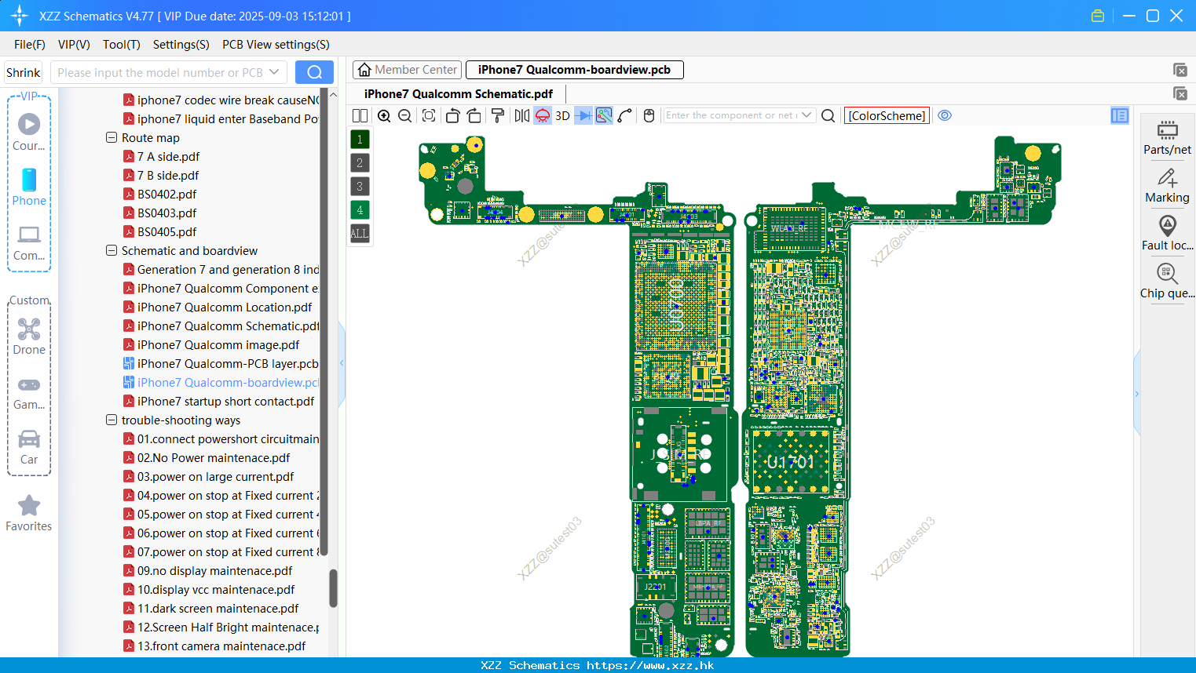Select the Marking tool
This screenshot has height=673, width=1196.
pos(1167,186)
